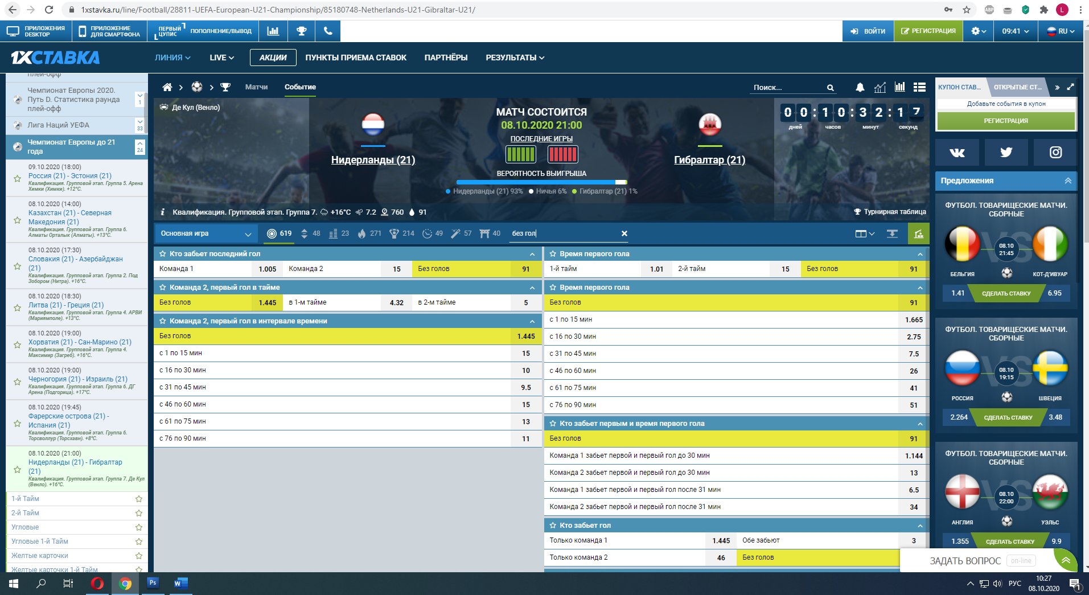Click the phone callback icon
Screen dimensions: 1089x595
pos(328,31)
